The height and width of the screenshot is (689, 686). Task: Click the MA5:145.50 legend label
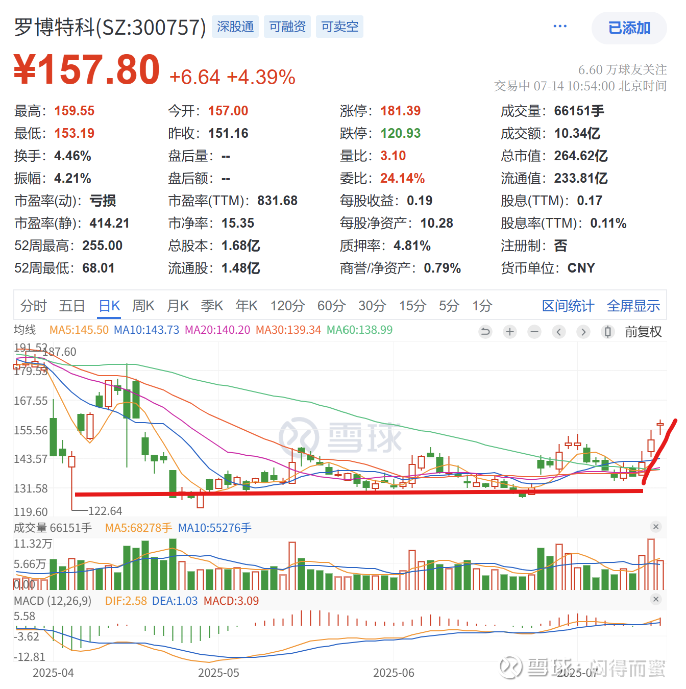pos(79,330)
